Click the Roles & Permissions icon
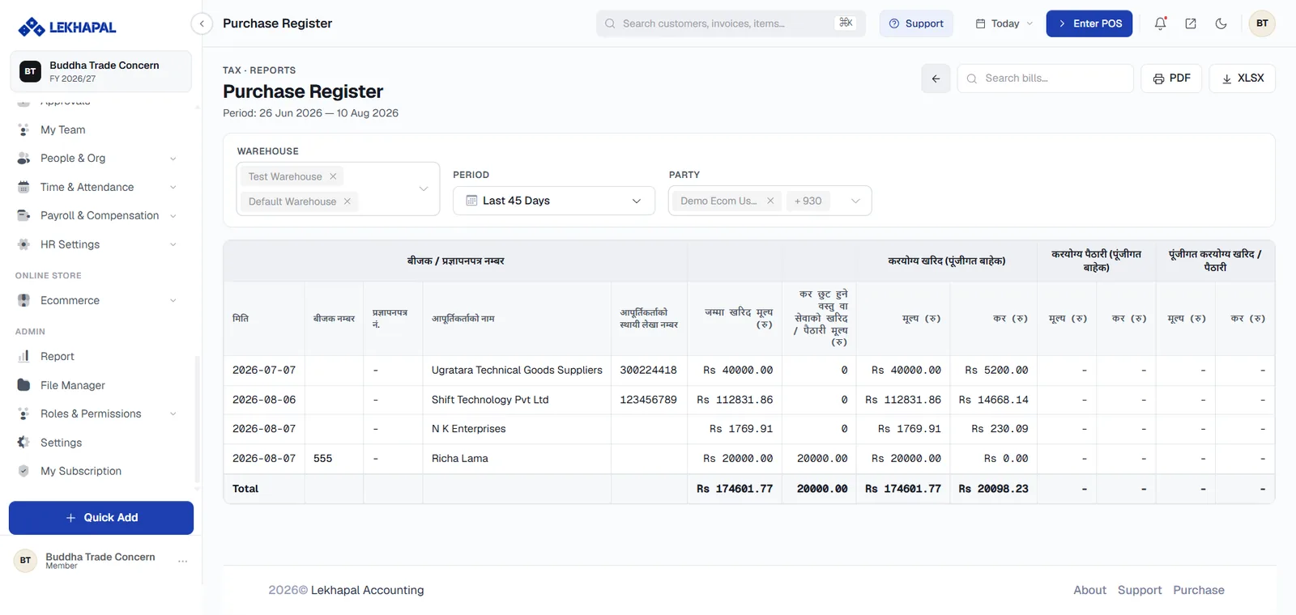Image resolution: width=1296 pixels, height=615 pixels. click(23, 414)
